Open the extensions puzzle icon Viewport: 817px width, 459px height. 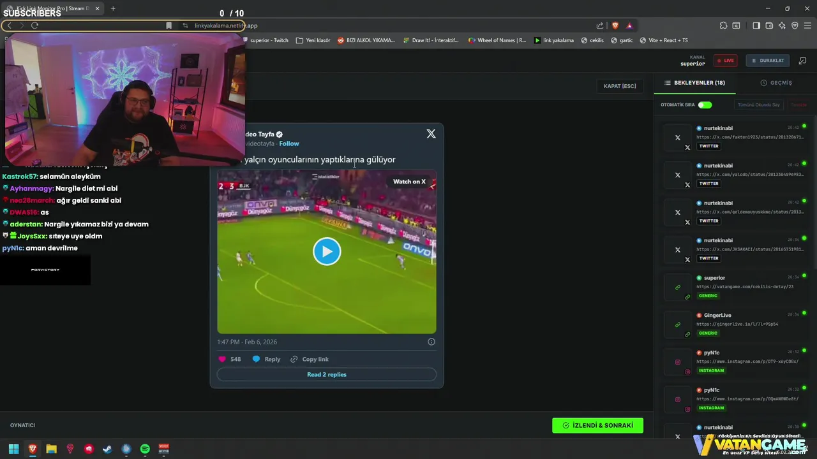[x=723, y=25]
